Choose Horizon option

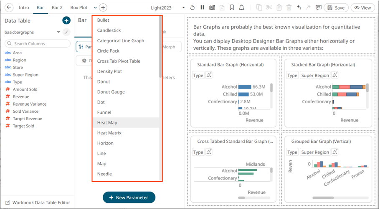click(x=126, y=143)
